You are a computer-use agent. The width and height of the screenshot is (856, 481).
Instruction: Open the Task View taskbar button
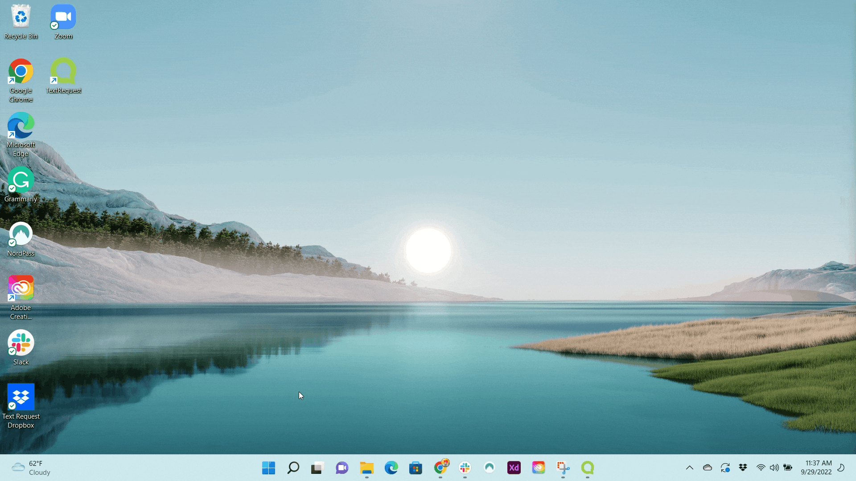click(x=317, y=468)
